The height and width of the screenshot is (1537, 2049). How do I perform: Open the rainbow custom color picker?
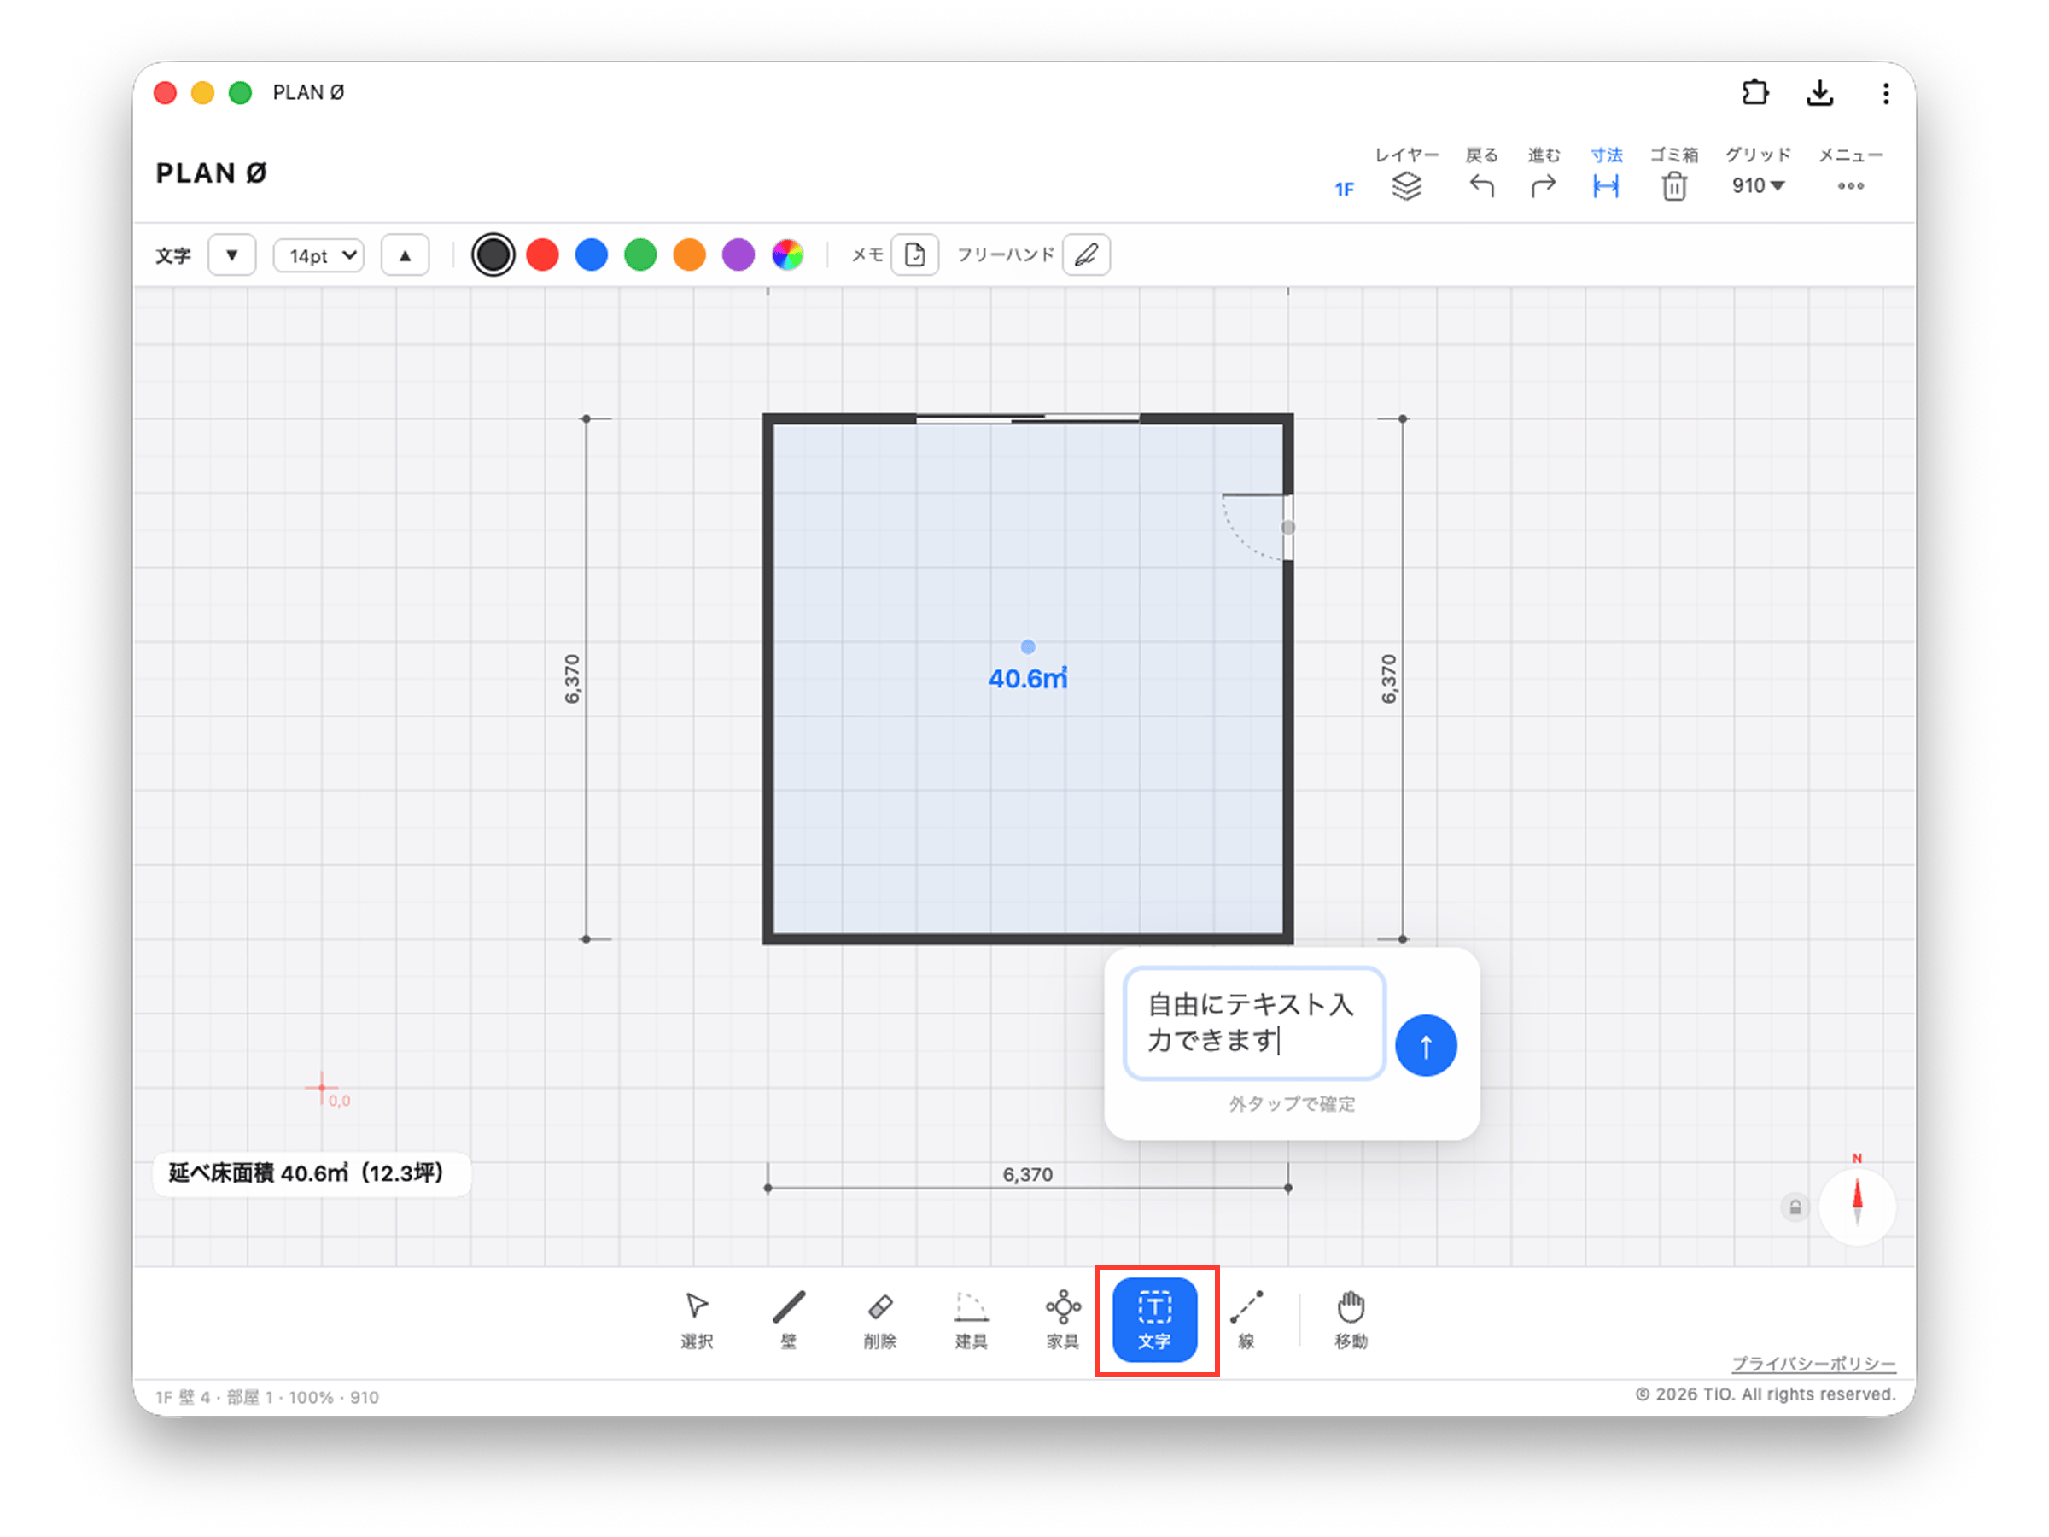pos(787,254)
